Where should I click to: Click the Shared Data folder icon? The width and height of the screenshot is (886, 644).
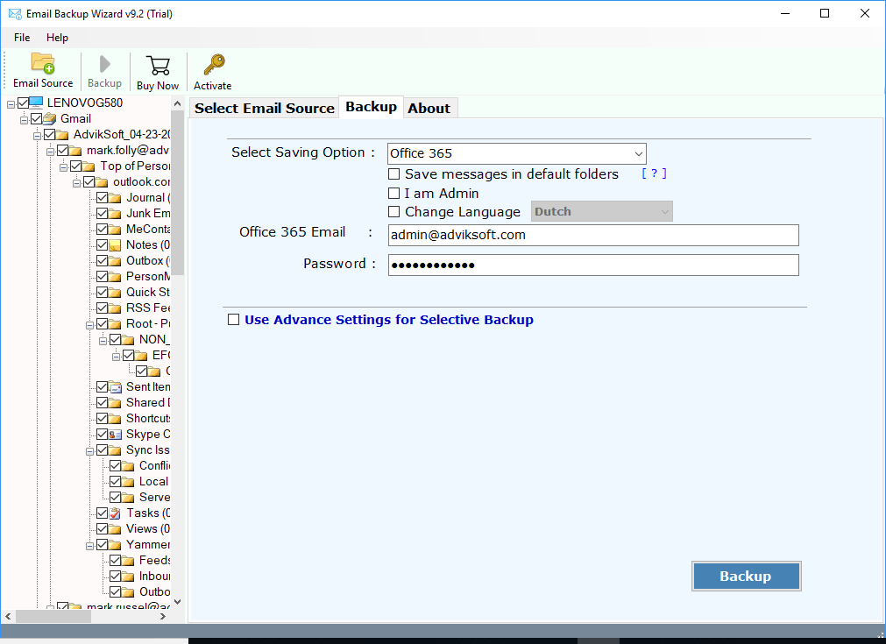[115, 403]
